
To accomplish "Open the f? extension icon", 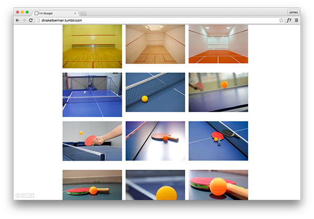I will point(289,21).
